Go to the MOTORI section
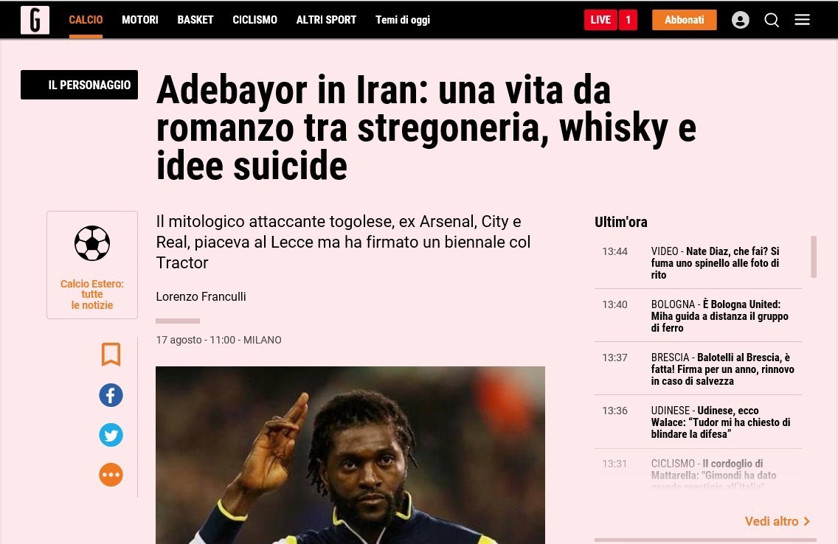This screenshot has width=838, height=544. pos(140,20)
